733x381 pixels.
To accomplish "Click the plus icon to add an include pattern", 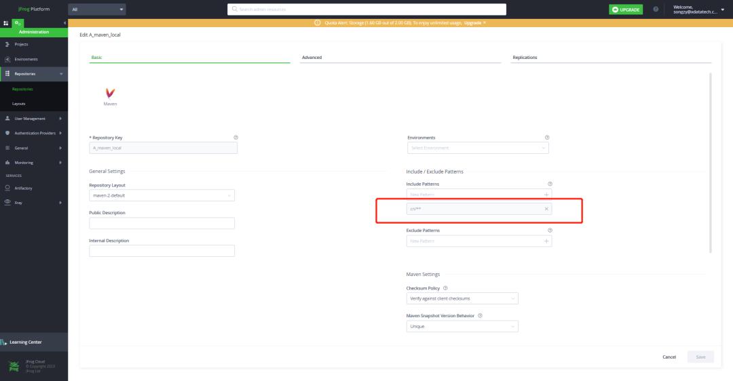I will (546, 195).
